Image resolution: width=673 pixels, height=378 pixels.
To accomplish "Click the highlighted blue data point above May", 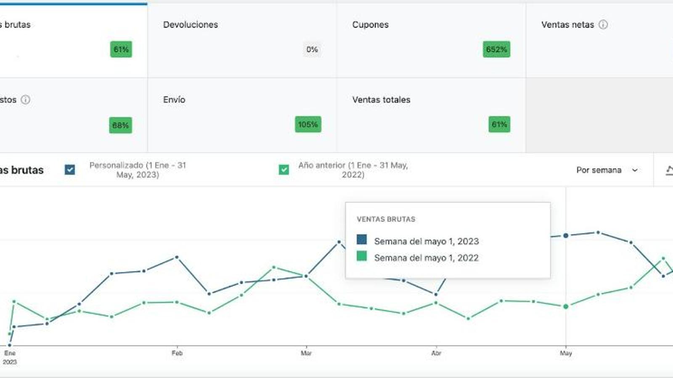I will pyautogui.click(x=566, y=236).
